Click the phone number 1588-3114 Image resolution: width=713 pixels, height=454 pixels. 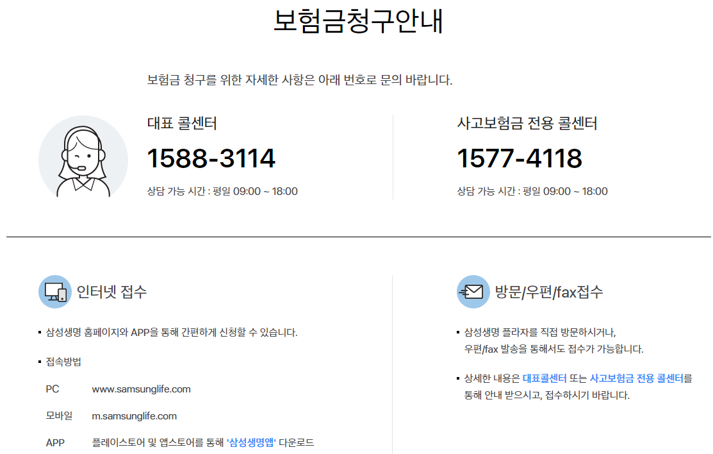211,158
